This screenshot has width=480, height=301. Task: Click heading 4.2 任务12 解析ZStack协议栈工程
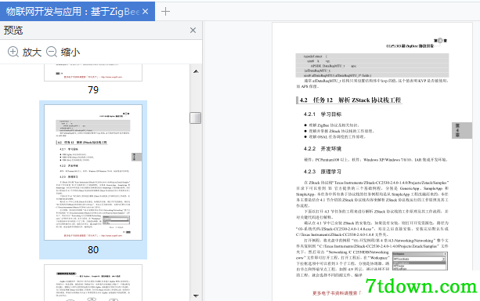tap(350, 100)
